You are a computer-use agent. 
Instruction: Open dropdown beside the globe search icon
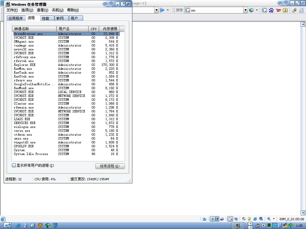click(257, 10)
